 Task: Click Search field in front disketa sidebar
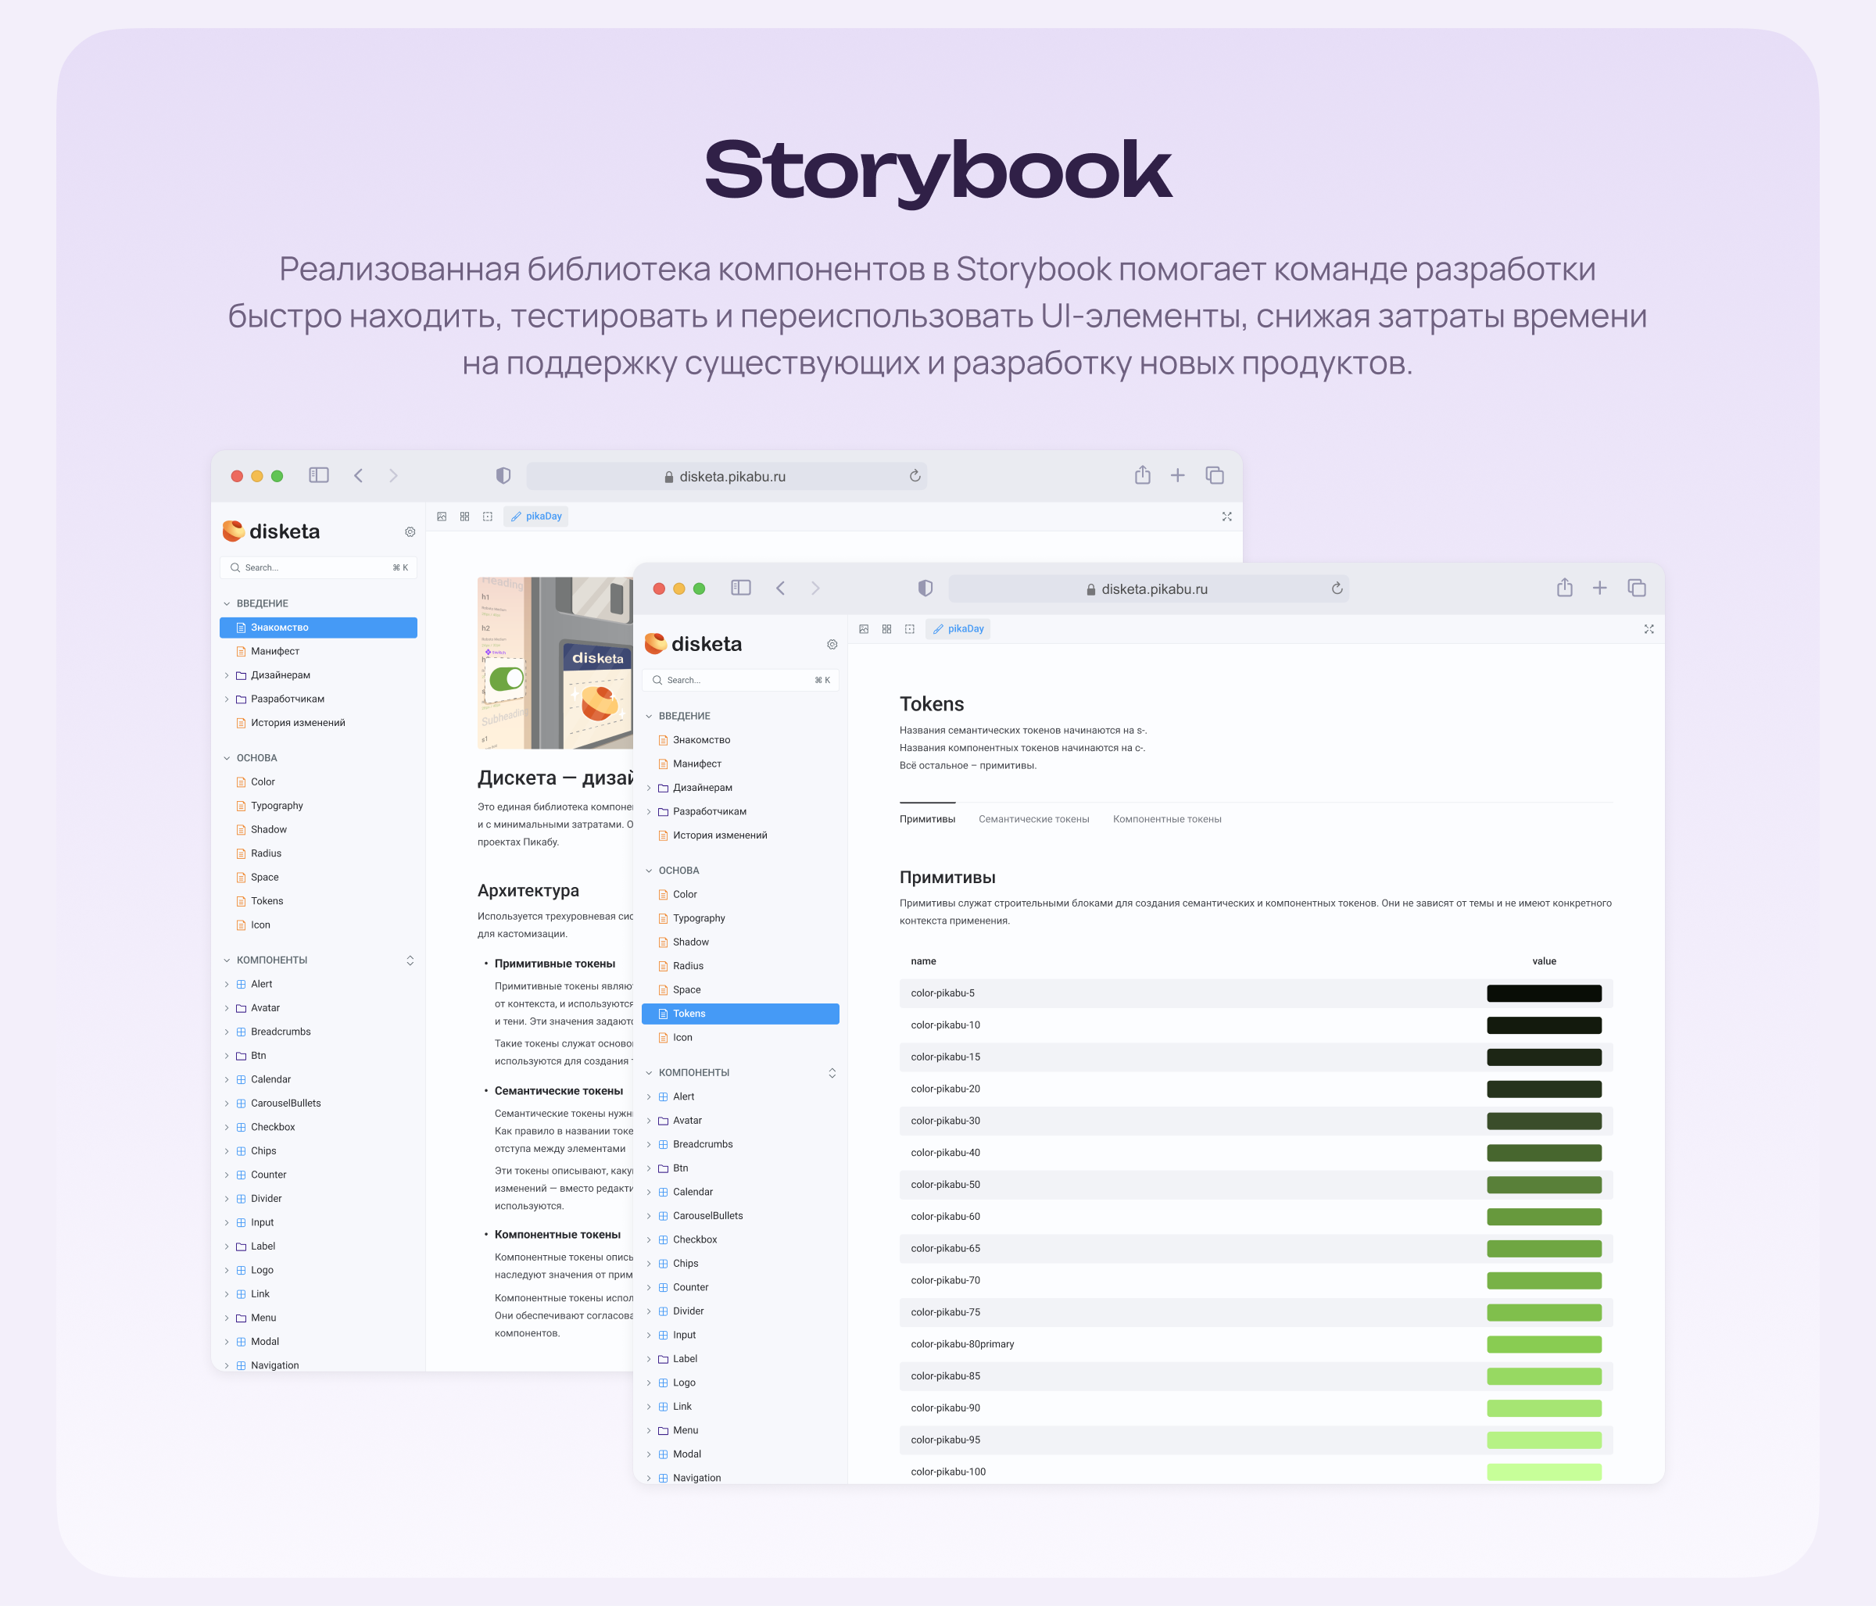tap(740, 681)
